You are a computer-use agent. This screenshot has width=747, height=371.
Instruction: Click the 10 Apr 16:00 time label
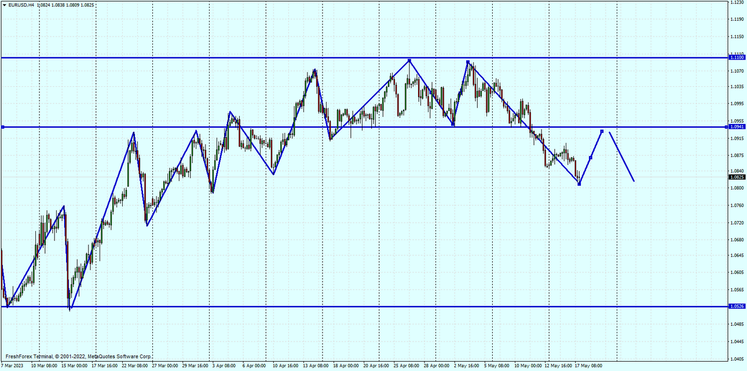coord(285,366)
